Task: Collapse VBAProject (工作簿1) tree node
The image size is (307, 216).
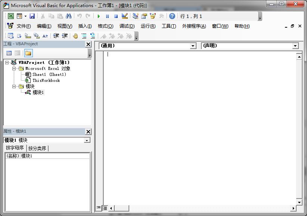Action: (7, 63)
